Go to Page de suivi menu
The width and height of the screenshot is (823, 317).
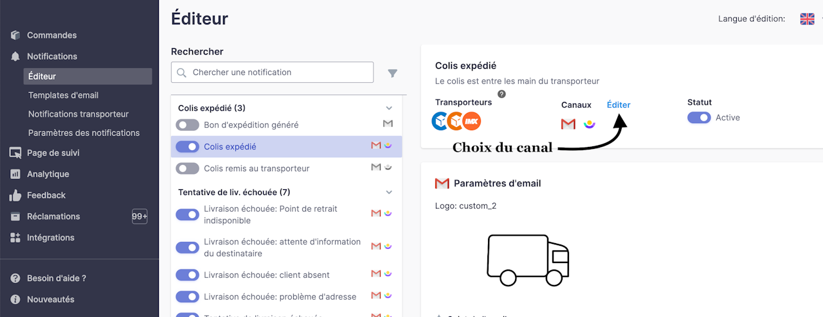click(x=53, y=153)
